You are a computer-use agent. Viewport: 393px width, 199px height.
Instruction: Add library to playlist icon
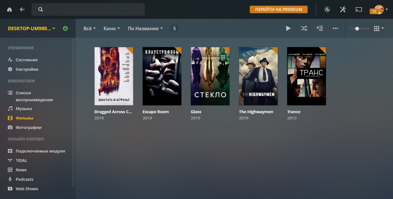pos(320,28)
